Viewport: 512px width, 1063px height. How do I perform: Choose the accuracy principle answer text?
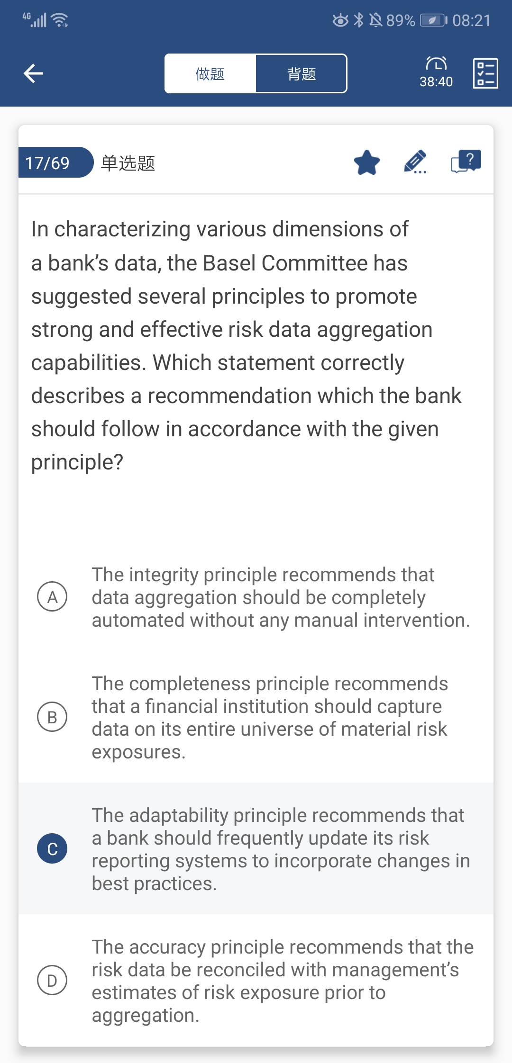coord(283,981)
